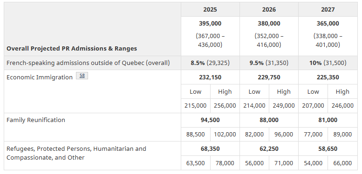The image size is (362, 174).
Task: Click the 2025 column header
Action: click(210, 9)
